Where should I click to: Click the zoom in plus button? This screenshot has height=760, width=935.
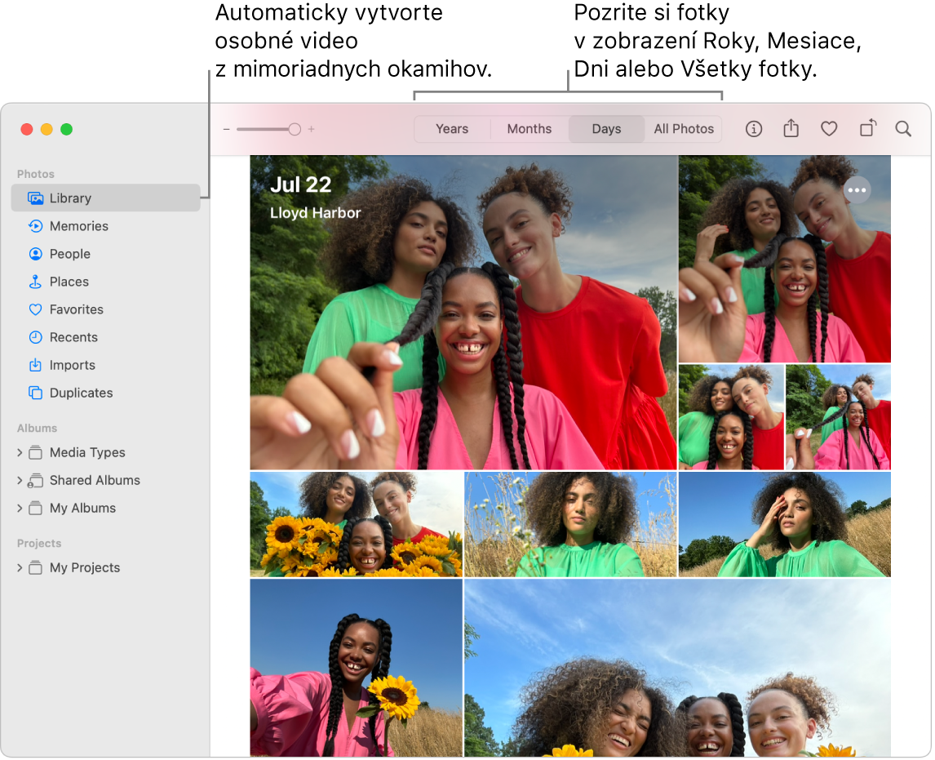tap(312, 129)
